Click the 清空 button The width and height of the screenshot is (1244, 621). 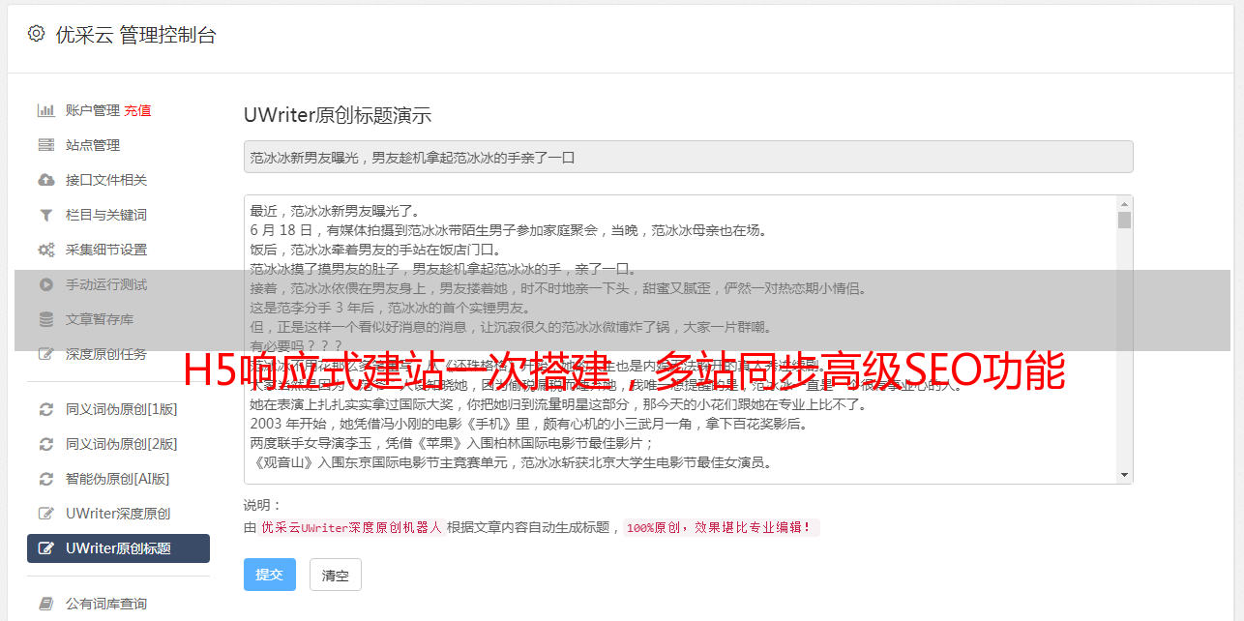pyautogui.click(x=336, y=575)
